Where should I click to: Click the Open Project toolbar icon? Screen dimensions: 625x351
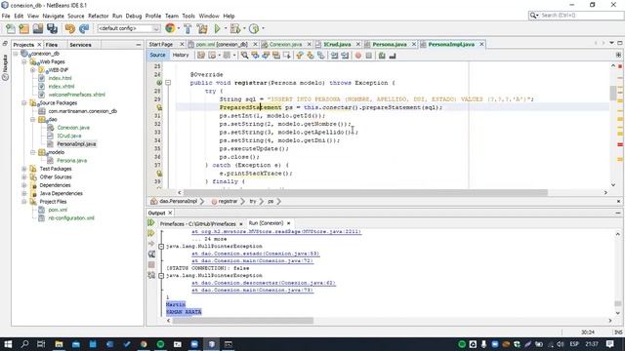(x=38, y=28)
